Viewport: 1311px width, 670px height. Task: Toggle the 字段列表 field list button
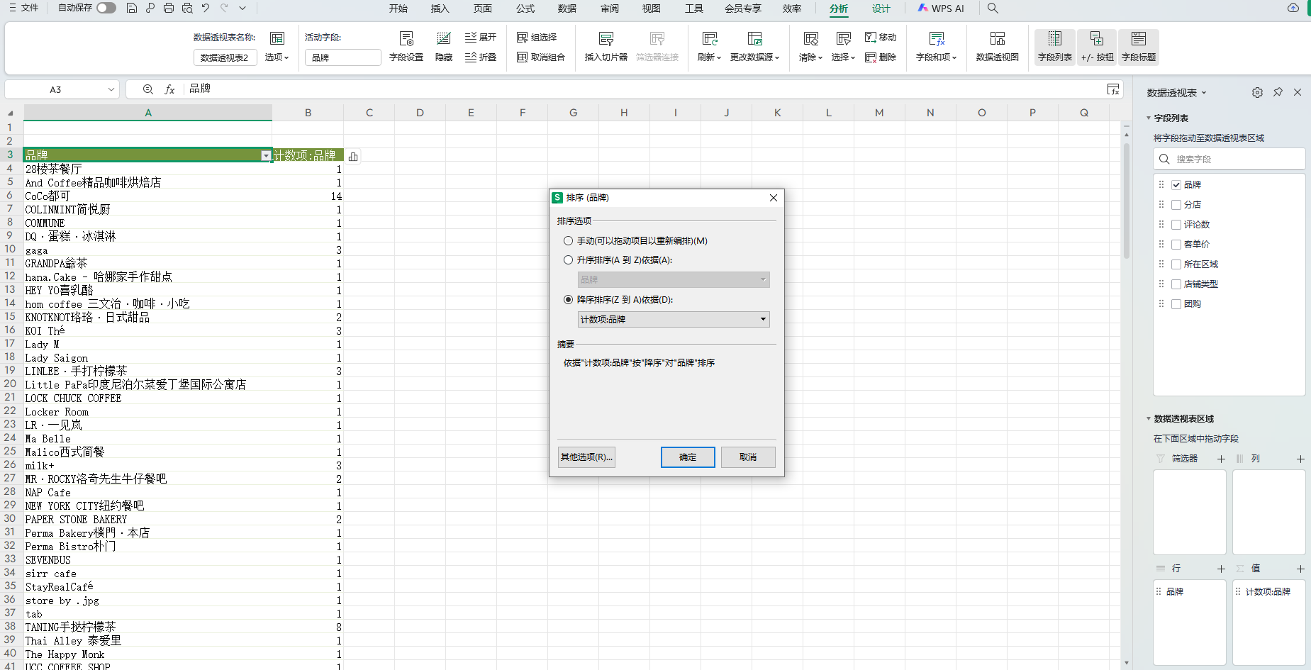1055,47
